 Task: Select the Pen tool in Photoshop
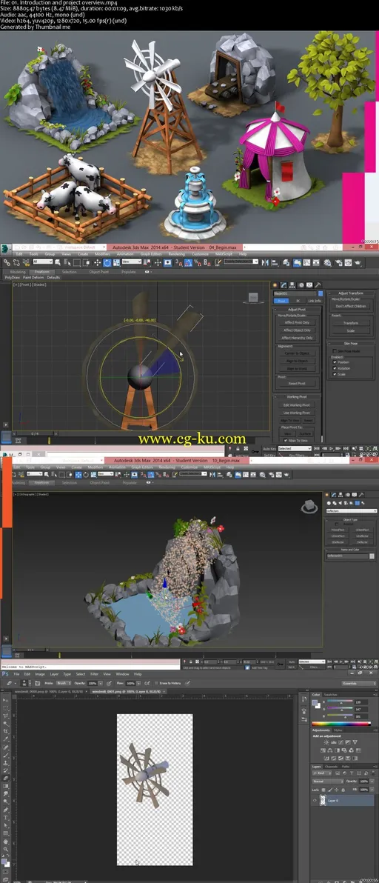coord(6,809)
